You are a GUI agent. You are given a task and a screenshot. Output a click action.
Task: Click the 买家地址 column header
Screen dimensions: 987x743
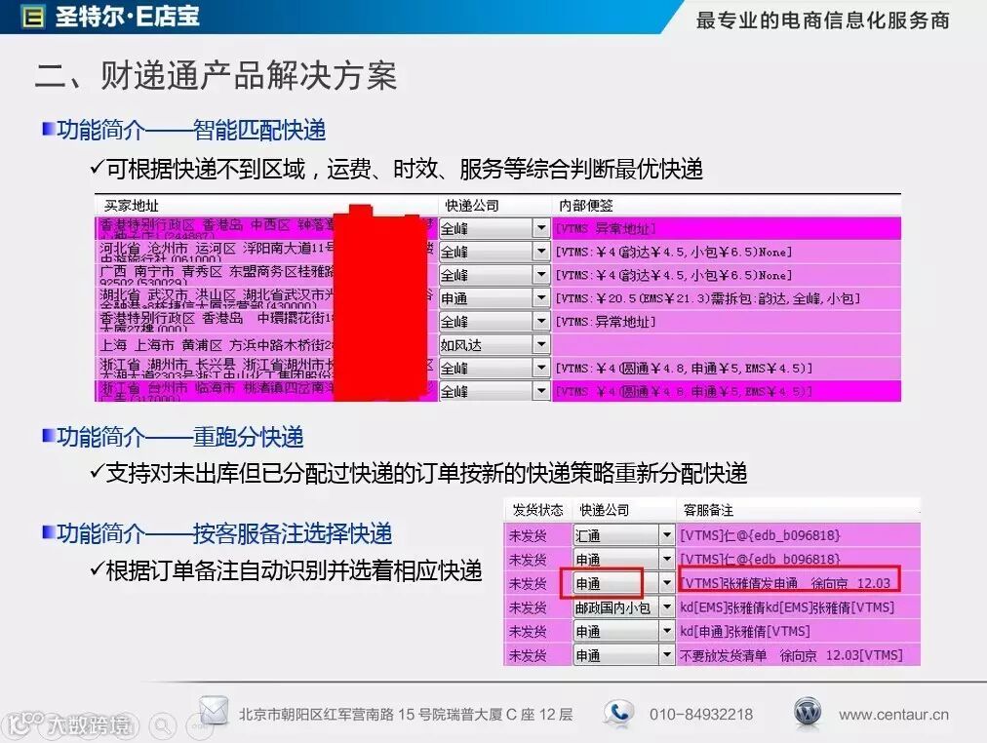[x=131, y=206]
